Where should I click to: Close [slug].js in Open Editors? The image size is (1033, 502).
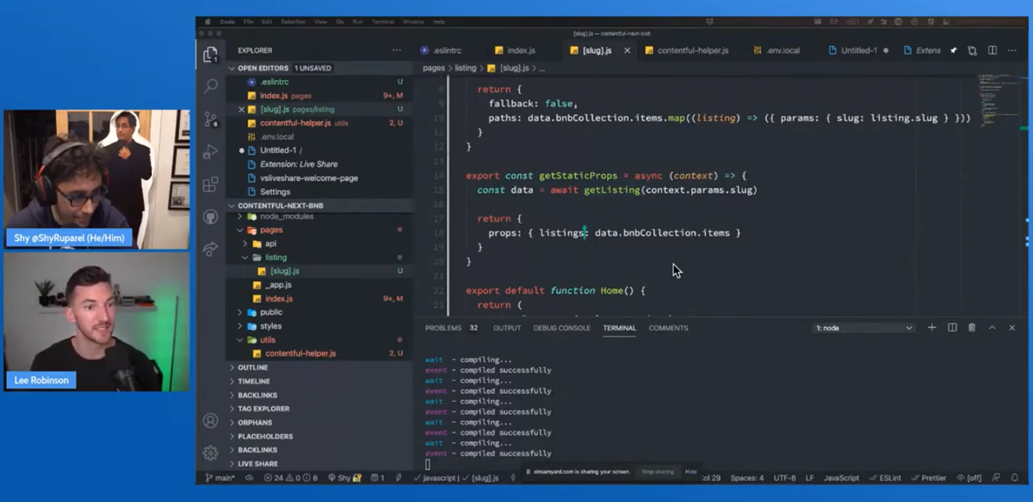[242, 110]
